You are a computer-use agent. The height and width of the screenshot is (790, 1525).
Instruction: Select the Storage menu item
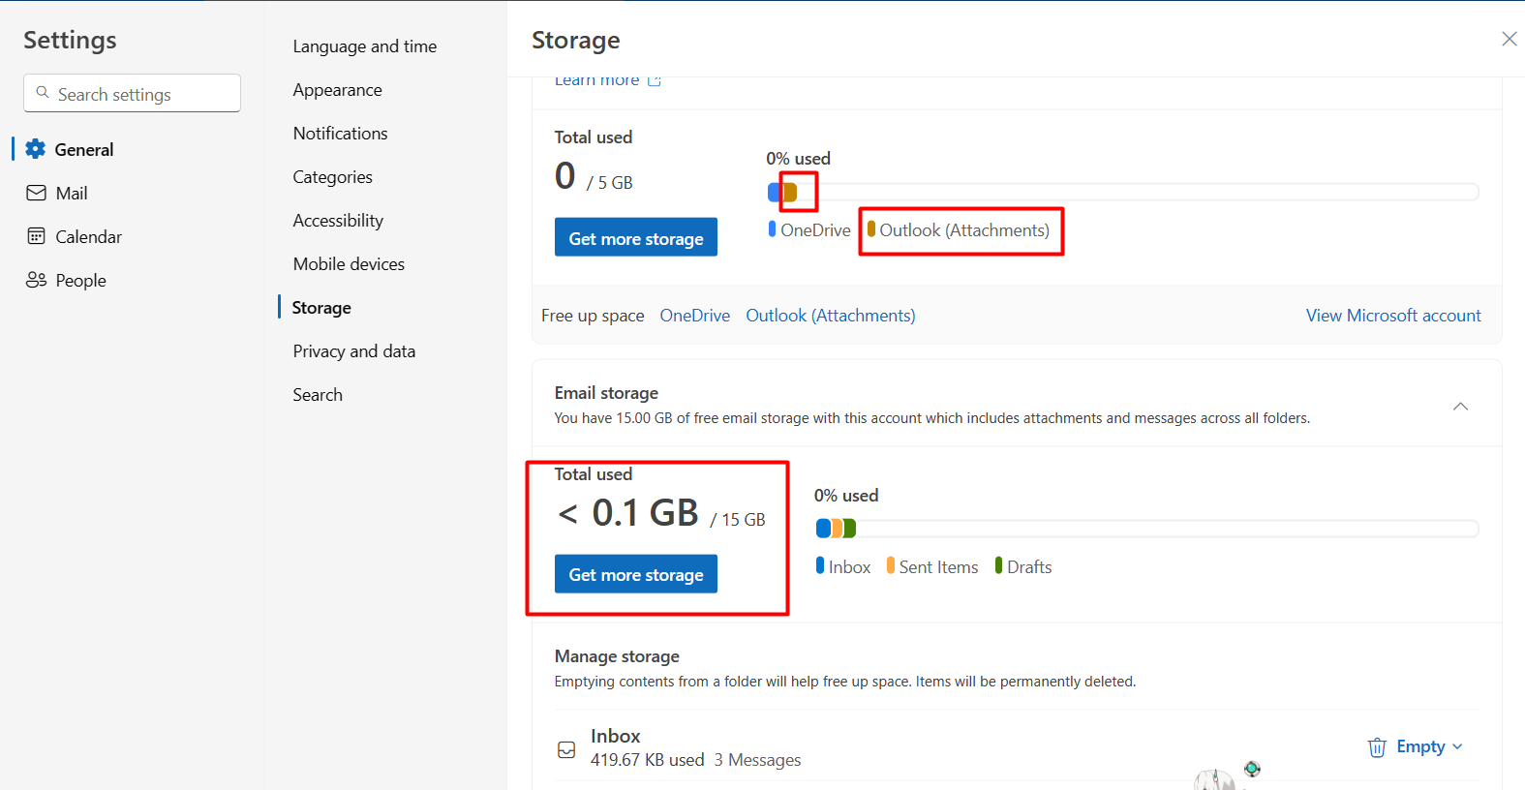(321, 308)
